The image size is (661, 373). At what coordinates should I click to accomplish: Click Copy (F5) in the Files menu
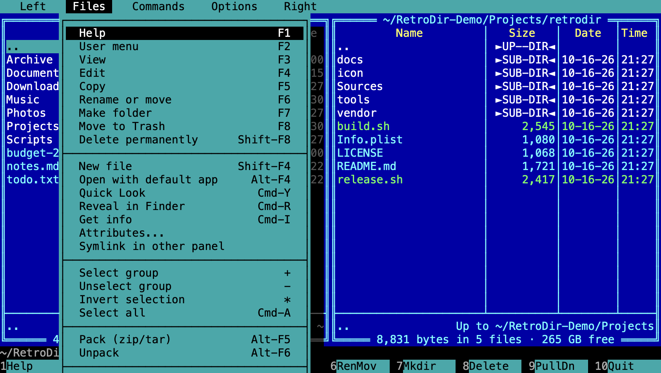point(185,87)
